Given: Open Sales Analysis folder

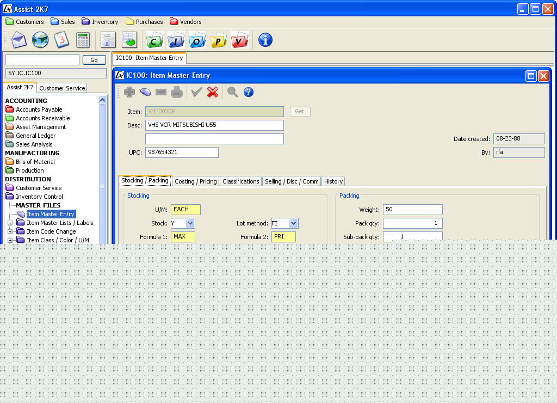Looking at the screenshot, I should (x=29, y=144).
